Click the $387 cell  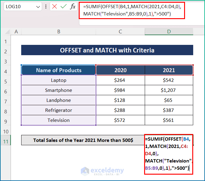pos(169,110)
